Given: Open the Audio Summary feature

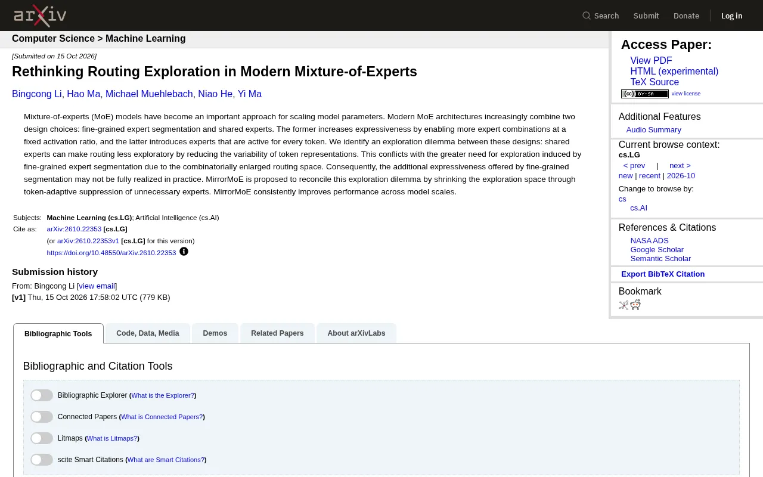Looking at the screenshot, I should (x=653, y=130).
